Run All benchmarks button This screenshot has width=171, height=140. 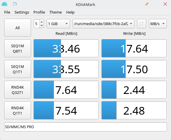pos(17,28)
